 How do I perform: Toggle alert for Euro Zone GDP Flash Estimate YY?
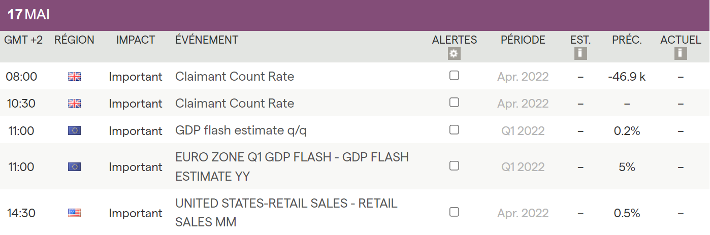coord(454,166)
